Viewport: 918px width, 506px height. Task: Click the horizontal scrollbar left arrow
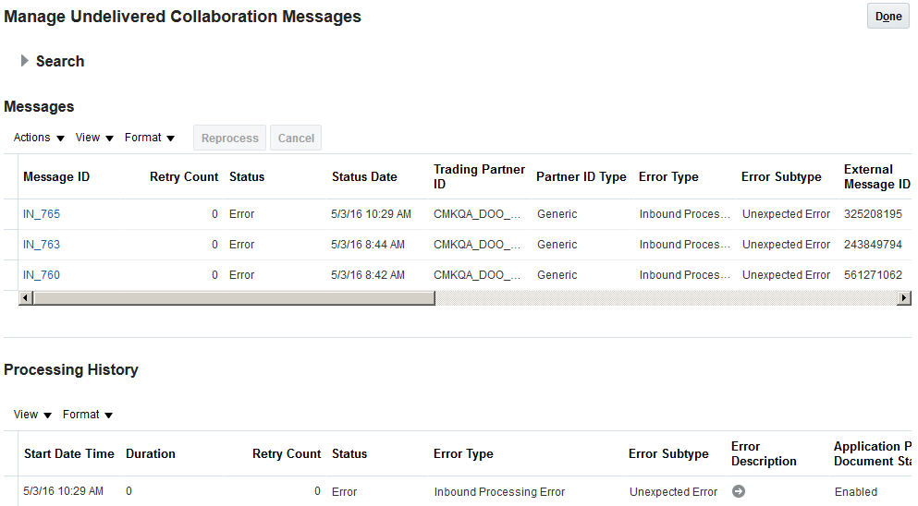click(26, 298)
